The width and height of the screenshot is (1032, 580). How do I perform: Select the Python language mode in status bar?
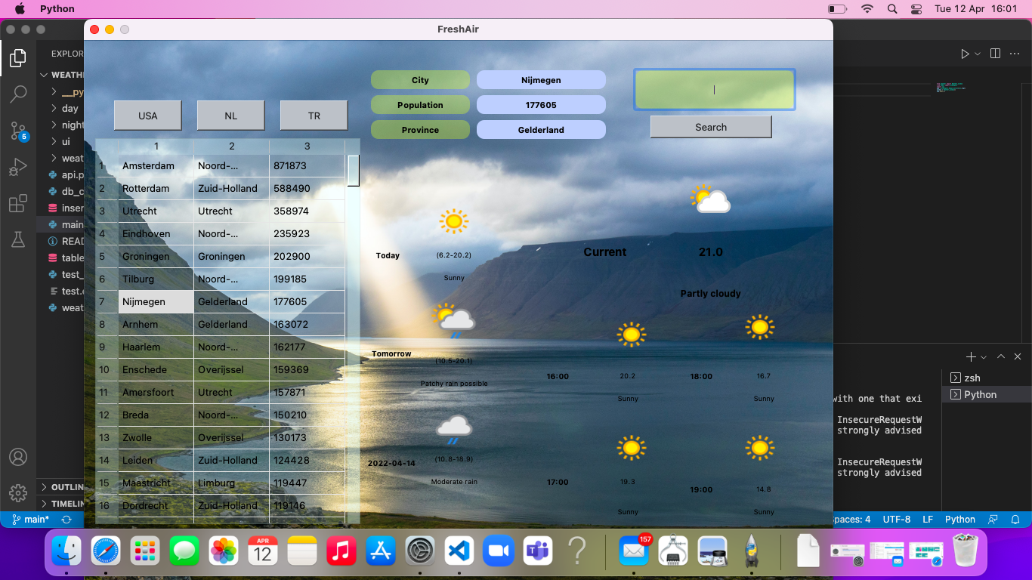pos(960,520)
